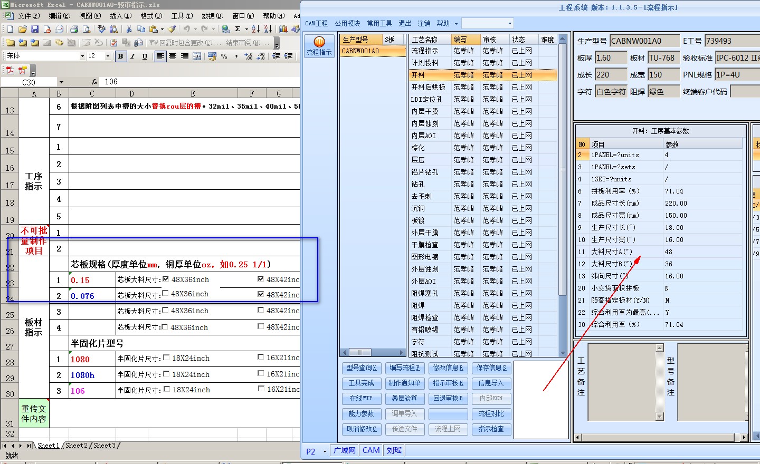The height and width of the screenshot is (464, 760).
Task: Open the 常用工具 menu
Action: point(379,23)
